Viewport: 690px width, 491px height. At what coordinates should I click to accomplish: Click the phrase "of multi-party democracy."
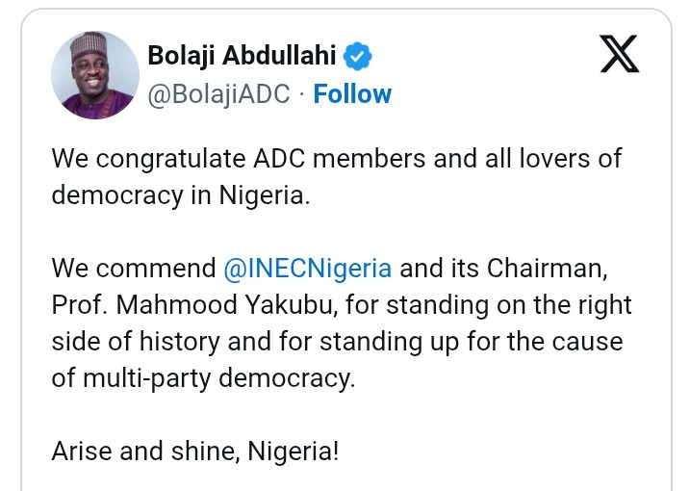tap(203, 376)
